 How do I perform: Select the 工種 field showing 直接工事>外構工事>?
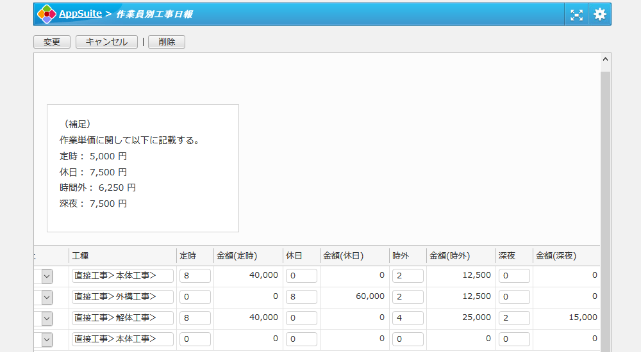(122, 297)
